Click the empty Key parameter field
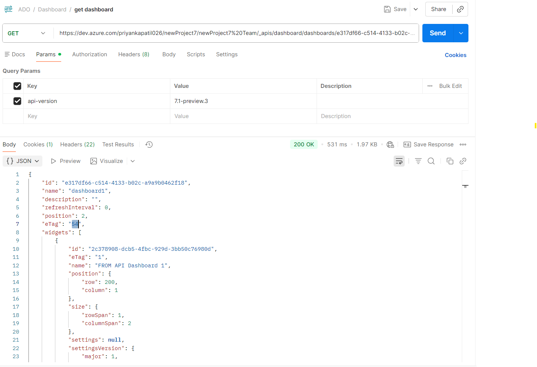This screenshot has height=367, width=537. click(x=97, y=116)
